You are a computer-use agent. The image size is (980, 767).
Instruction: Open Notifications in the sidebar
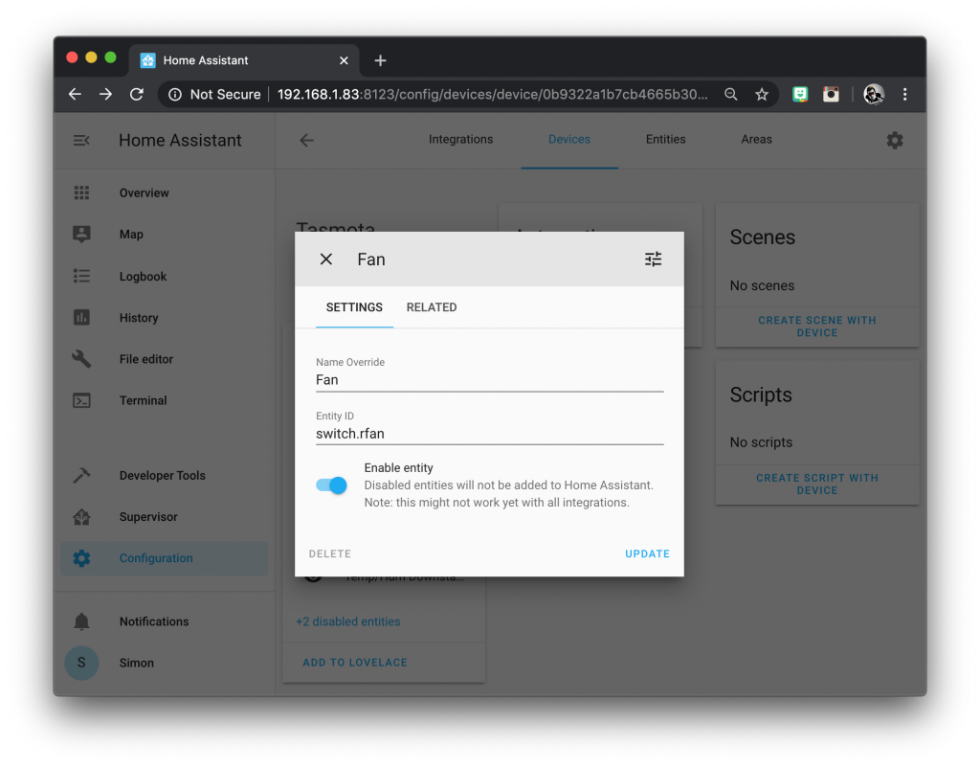tap(165, 621)
